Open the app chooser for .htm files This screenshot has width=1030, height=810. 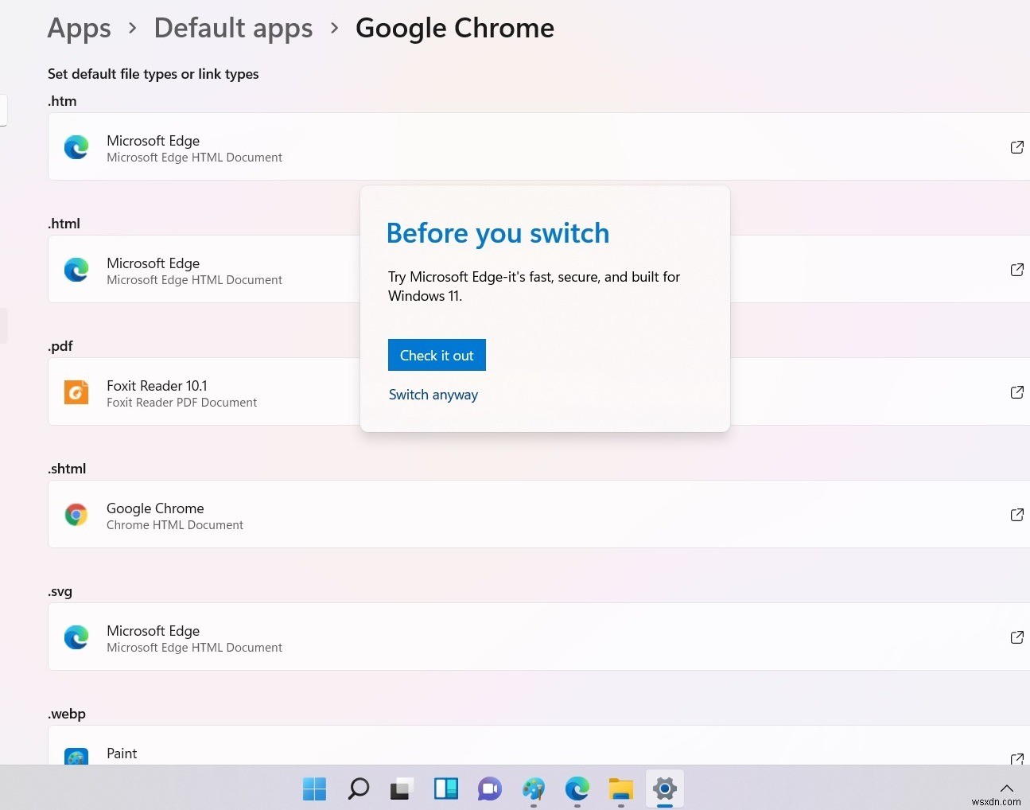1016,146
